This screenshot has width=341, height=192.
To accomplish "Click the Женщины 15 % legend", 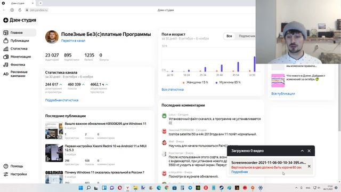I will [196, 83].
